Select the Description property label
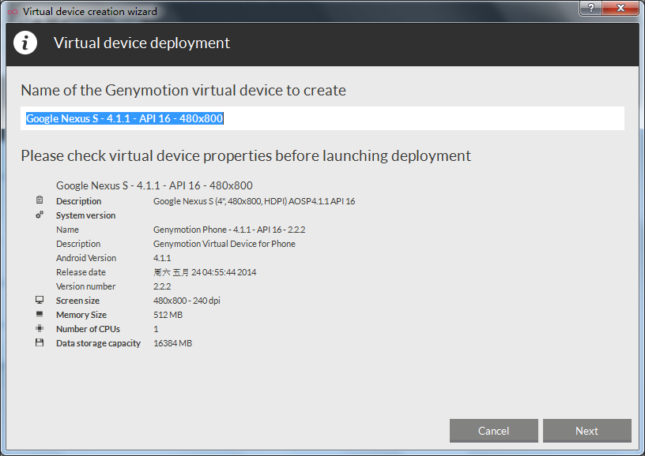 pyautogui.click(x=78, y=201)
